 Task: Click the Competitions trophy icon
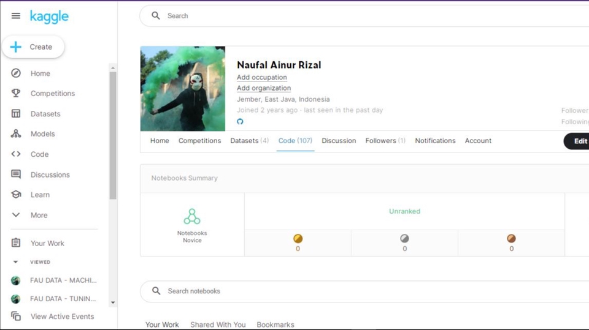point(16,93)
